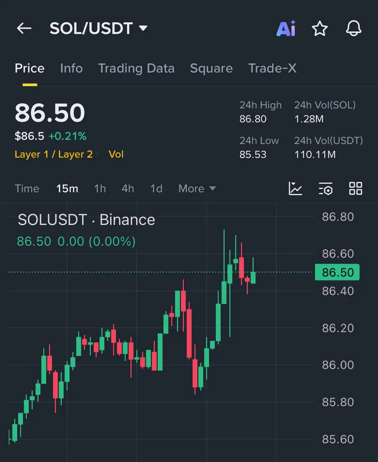Tap the SOLUSDT · Binance chart title
This screenshot has height=462, width=378.
click(87, 220)
